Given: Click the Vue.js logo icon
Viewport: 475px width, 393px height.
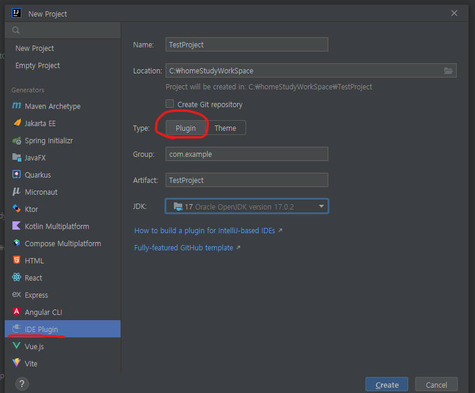Looking at the screenshot, I should click(x=17, y=346).
